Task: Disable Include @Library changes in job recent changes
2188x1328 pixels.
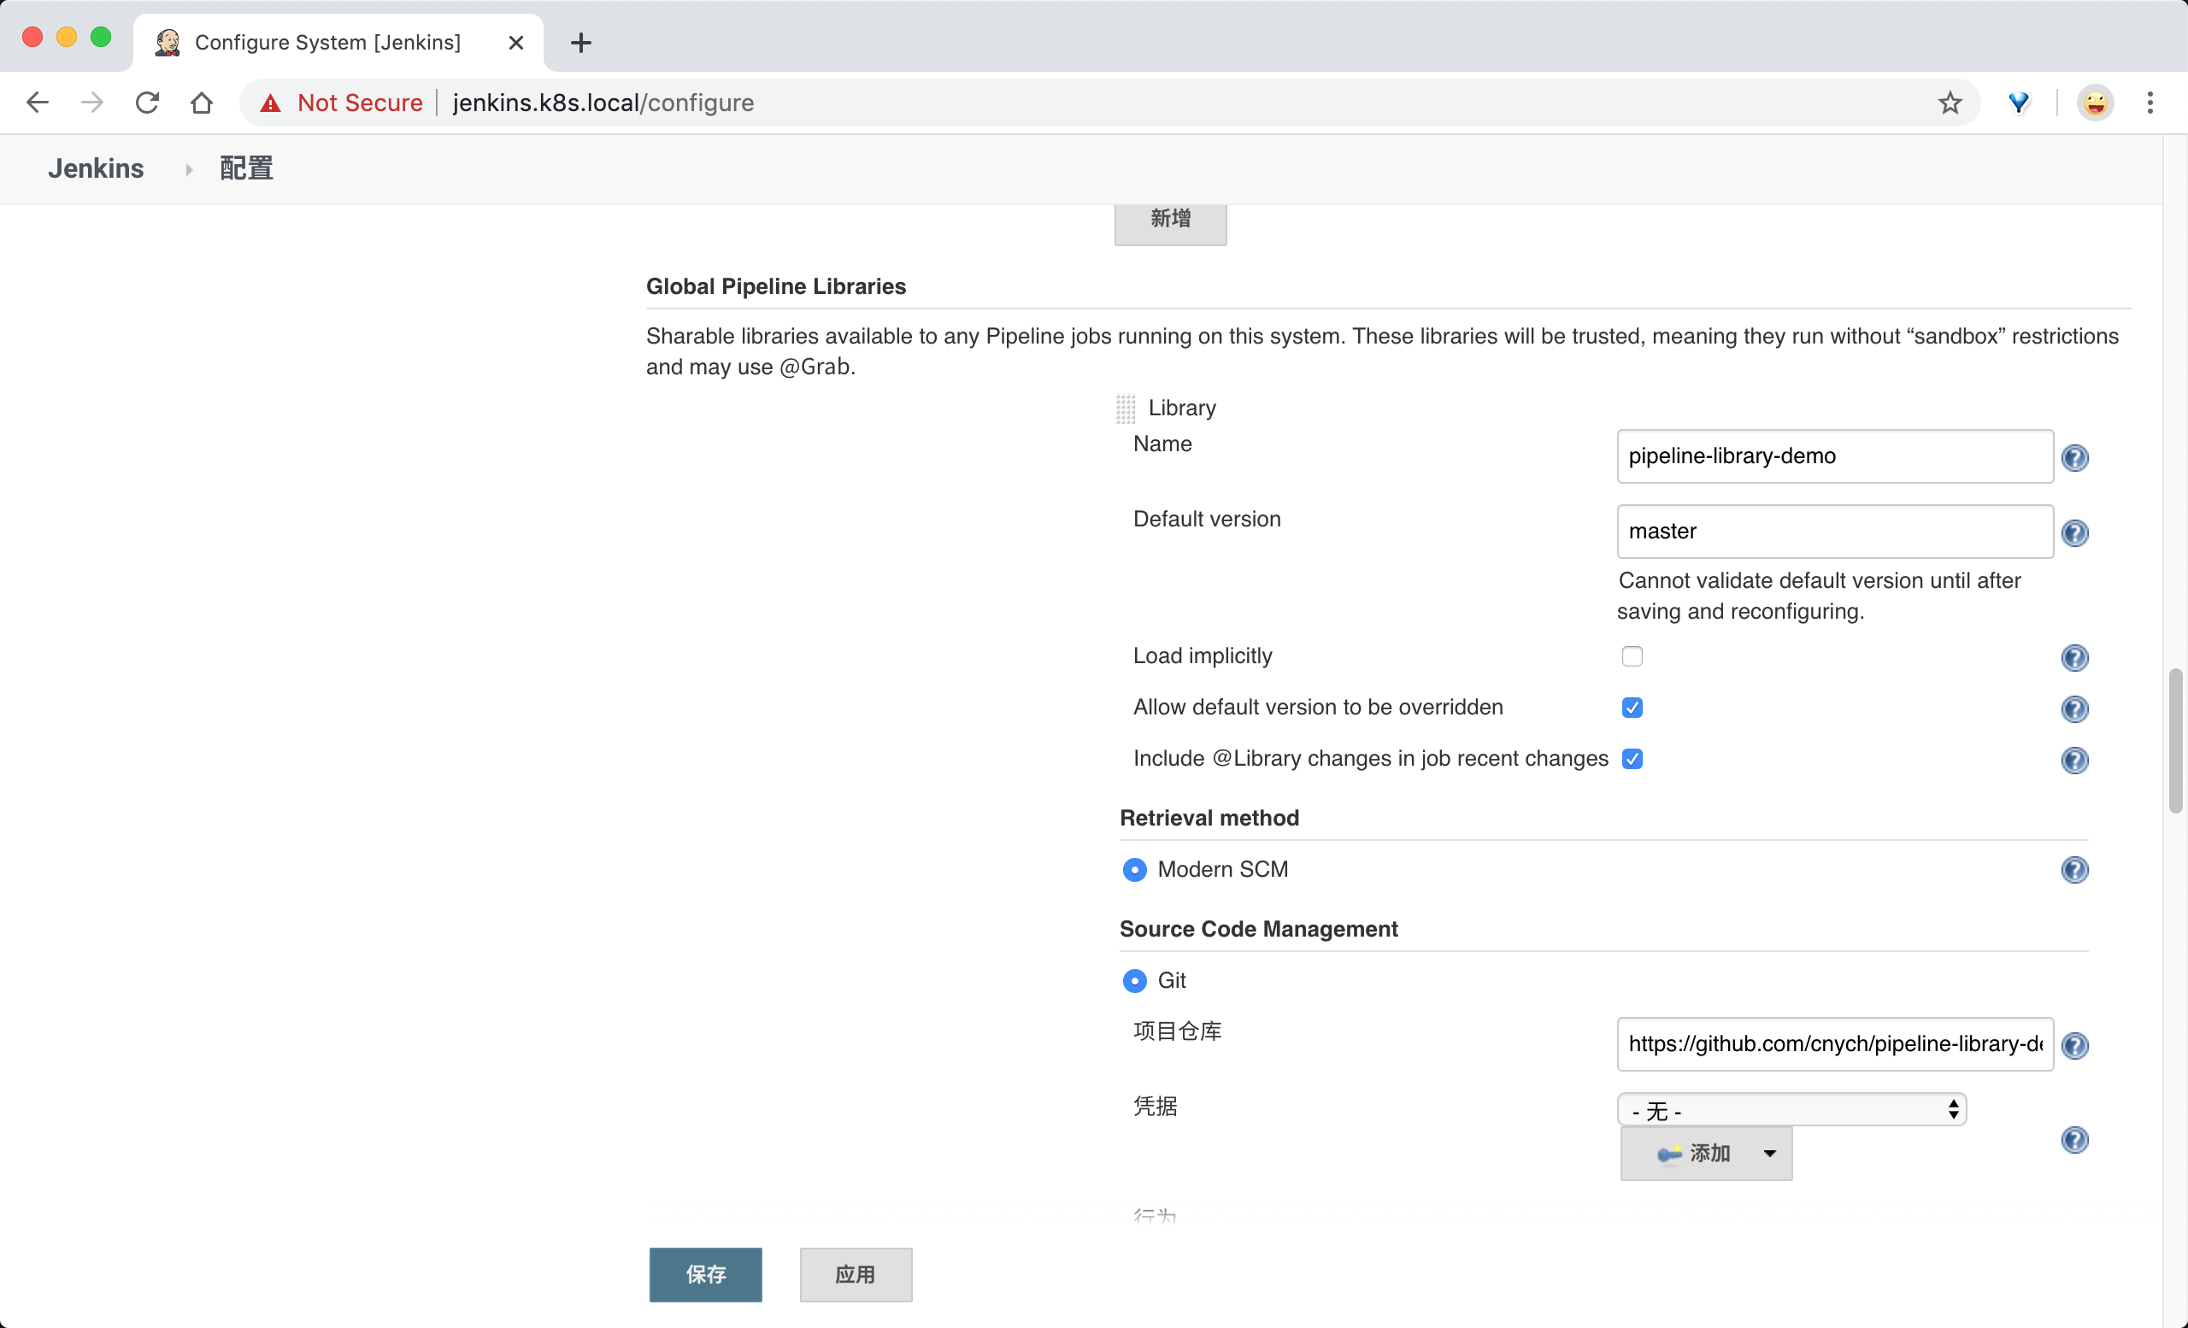Action: (x=1632, y=759)
